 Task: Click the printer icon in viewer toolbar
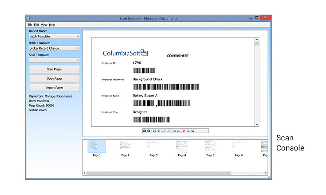[188, 131]
